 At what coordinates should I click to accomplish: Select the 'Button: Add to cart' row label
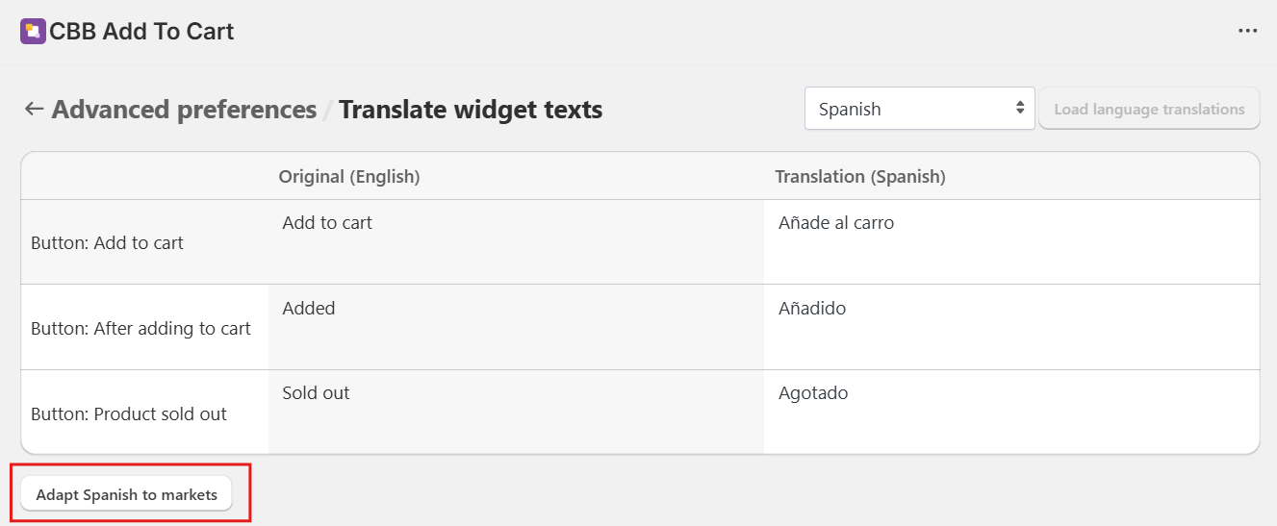click(107, 243)
